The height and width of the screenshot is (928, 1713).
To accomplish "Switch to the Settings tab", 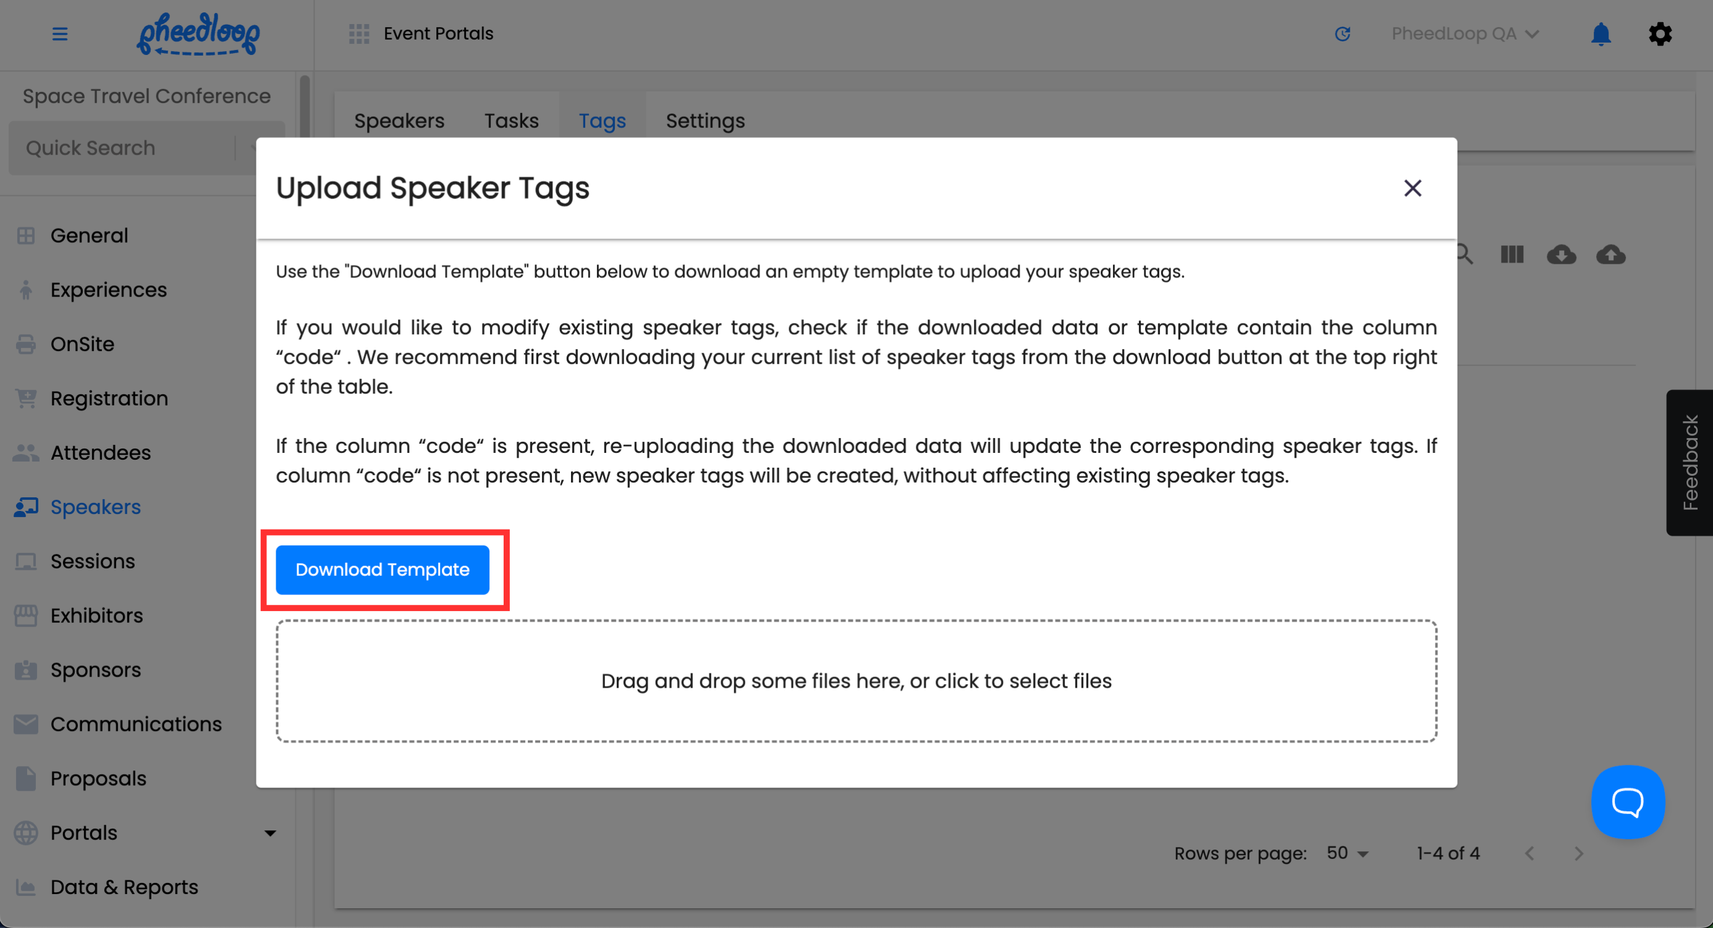I will coord(705,121).
